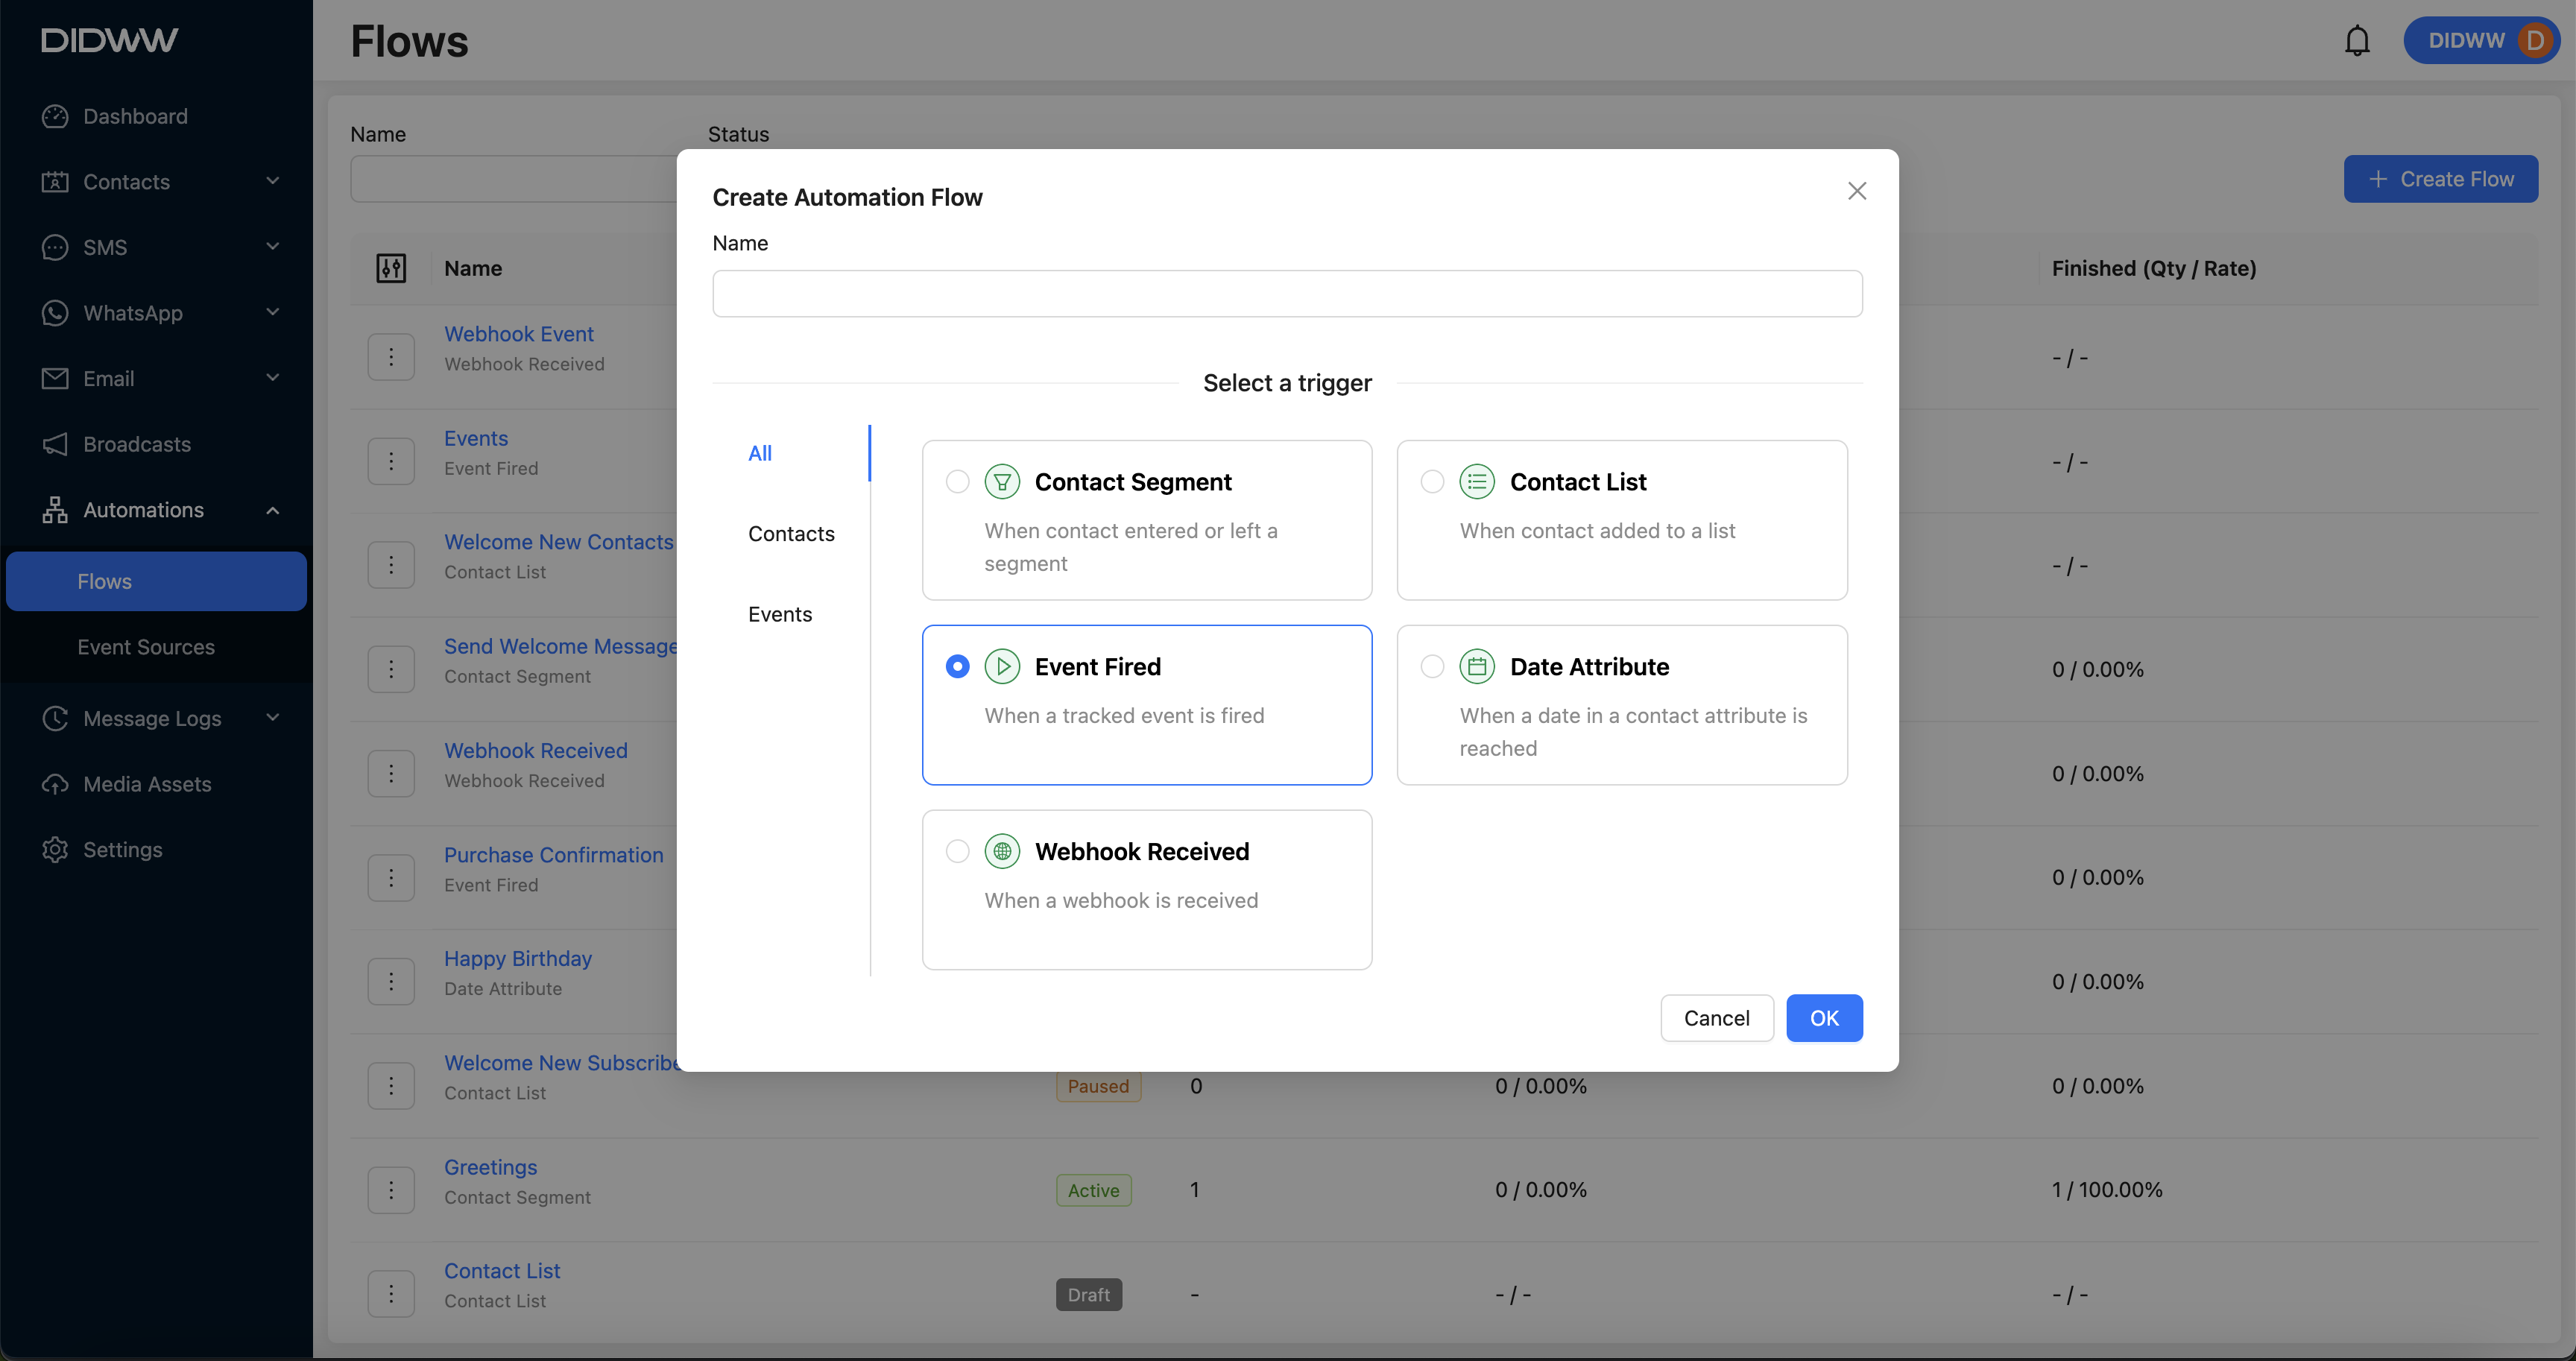The width and height of the screenshot is (2576, 1361).
Task: Click the Media Assets cloud upload icon
Action: [55, 784]
